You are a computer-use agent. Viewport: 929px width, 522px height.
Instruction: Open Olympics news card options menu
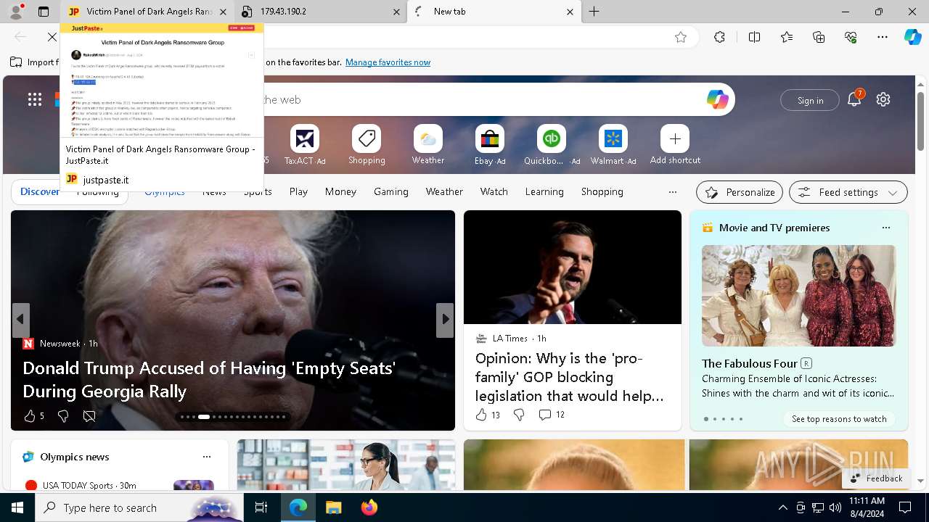pos(207,457)
